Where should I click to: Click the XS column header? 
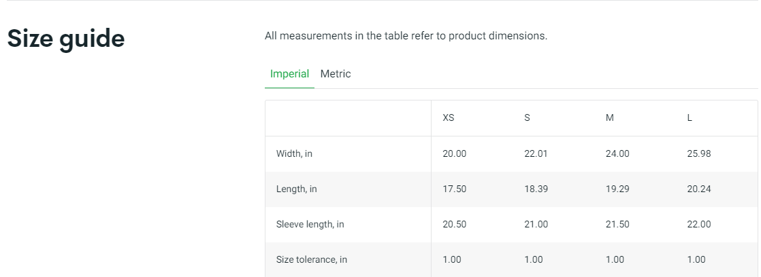(x=449, y=118)
